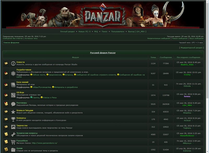
Task: Open Сообщения без ответов link
Action: coord(13,38)
